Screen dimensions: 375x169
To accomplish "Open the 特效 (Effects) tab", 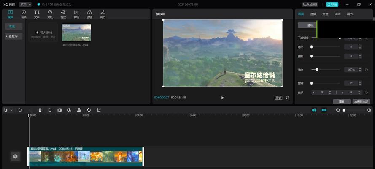I will (63, 14).
